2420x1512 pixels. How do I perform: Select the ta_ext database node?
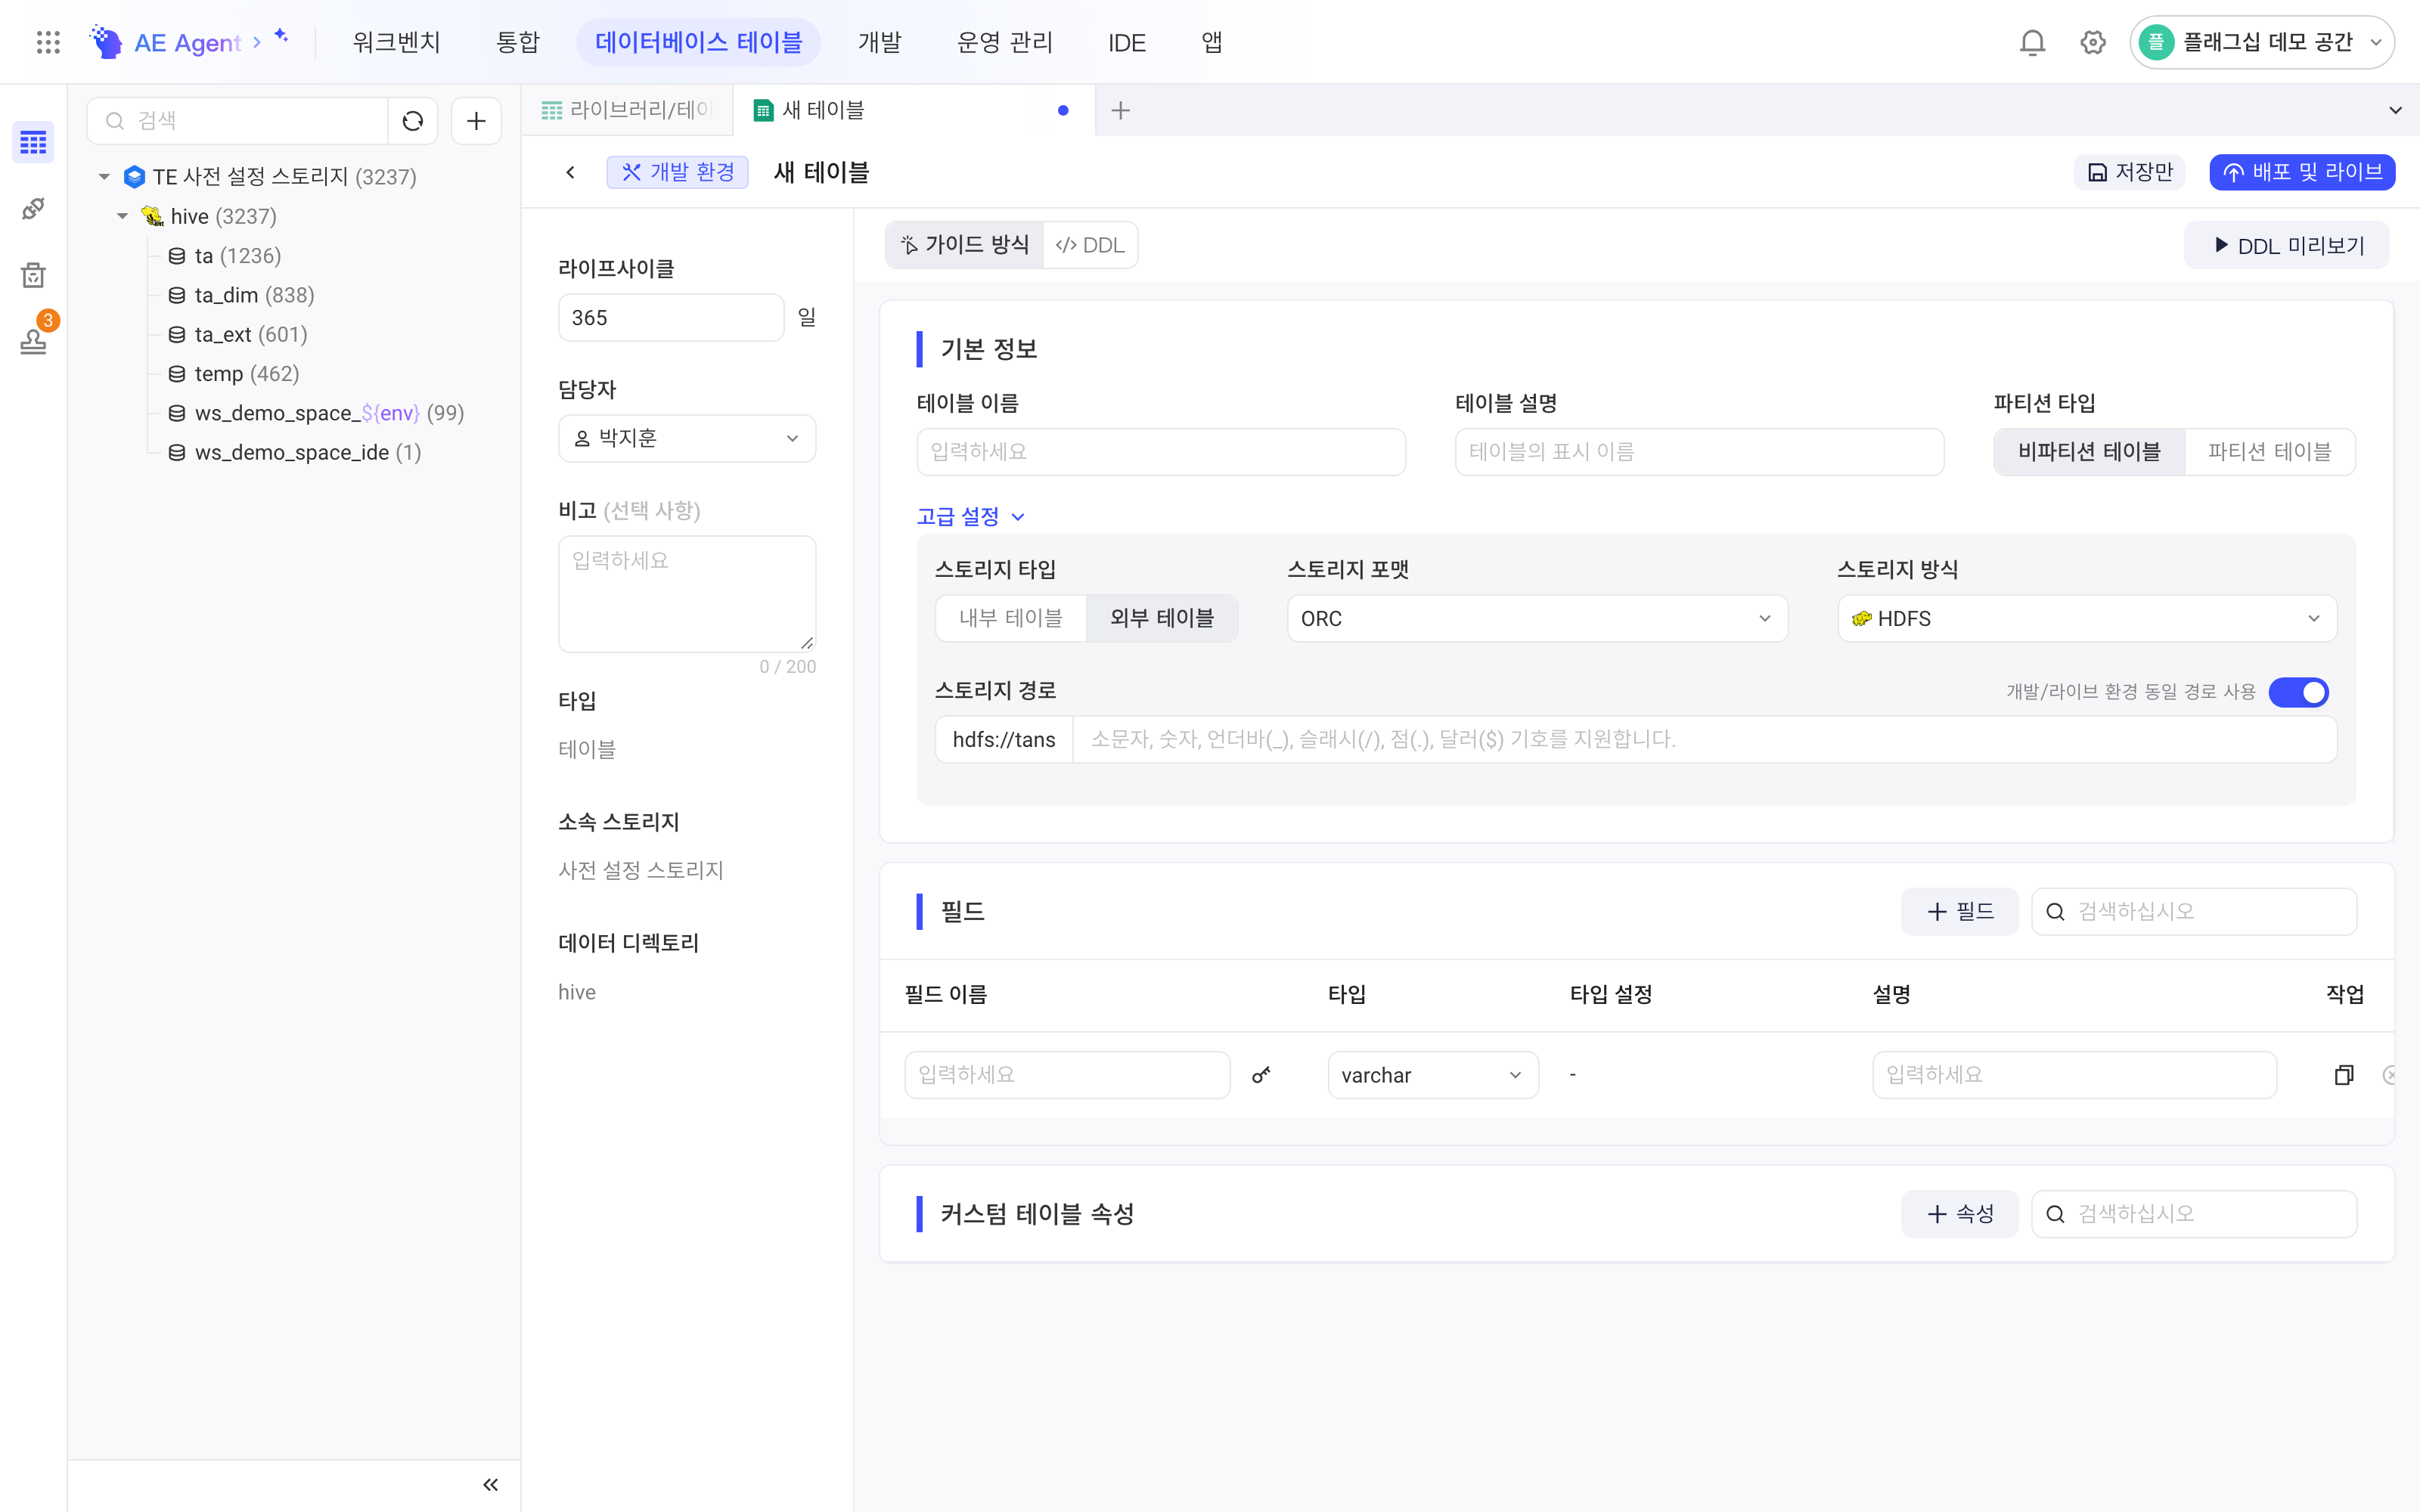pyautogui.click(x=237, y=334)
